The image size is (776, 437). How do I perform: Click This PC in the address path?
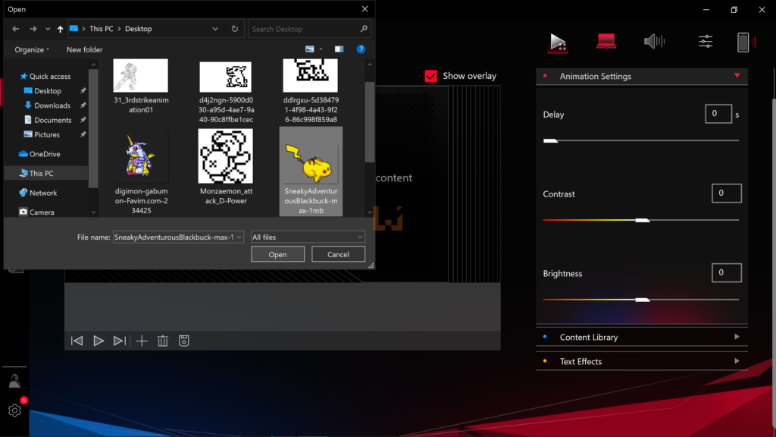[x=102, y=29]
